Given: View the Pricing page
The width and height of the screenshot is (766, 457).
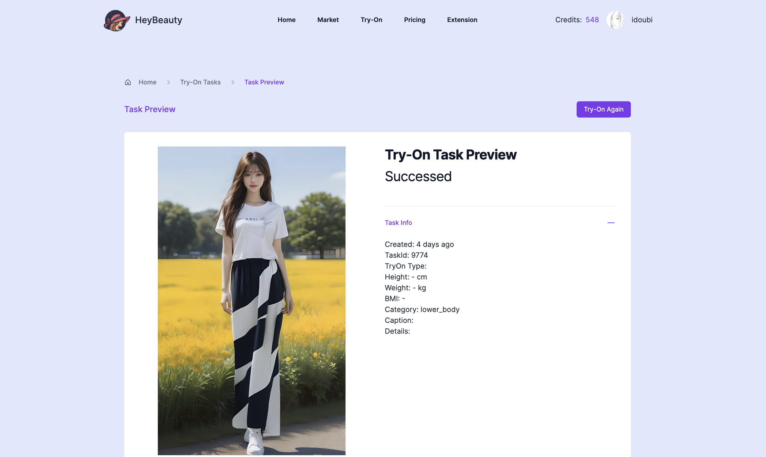Looking at the screenshot, I should (414, 20).
